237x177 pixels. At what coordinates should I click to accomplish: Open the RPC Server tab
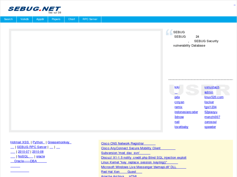(x=90, y=19)
